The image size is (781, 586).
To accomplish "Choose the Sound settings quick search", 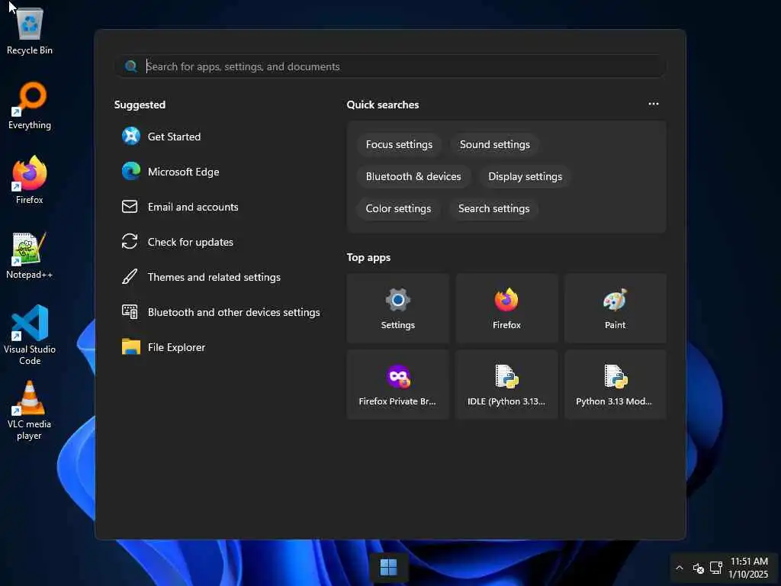I will click(494, 144).
